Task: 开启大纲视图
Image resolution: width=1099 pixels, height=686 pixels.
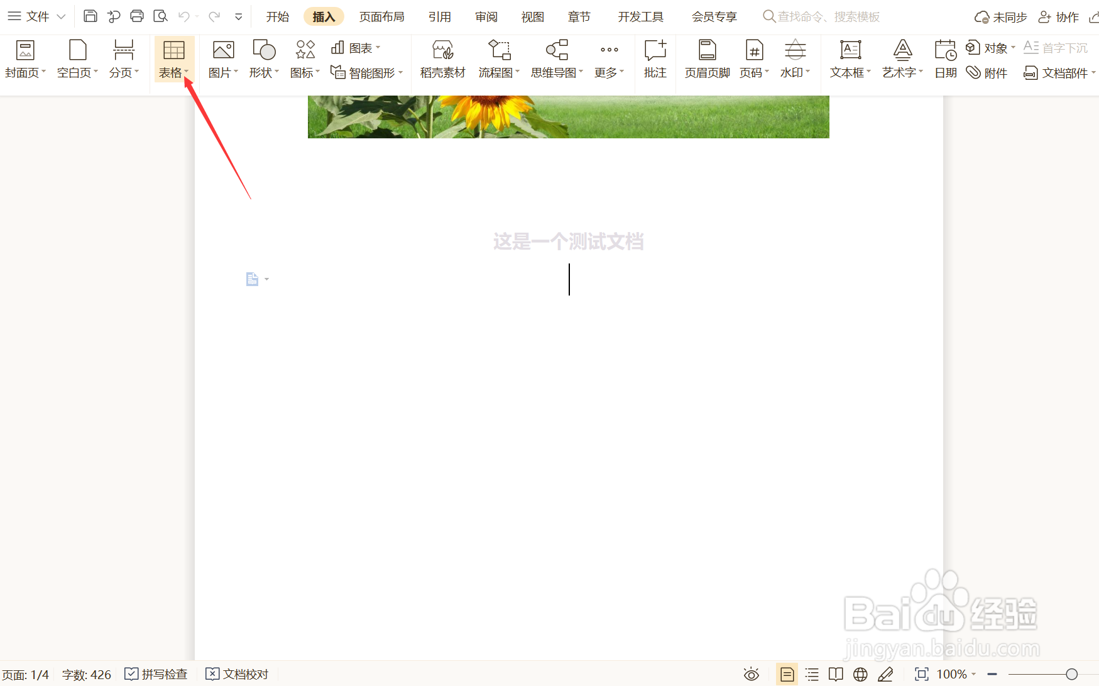Action: click(x=811, y=673)
